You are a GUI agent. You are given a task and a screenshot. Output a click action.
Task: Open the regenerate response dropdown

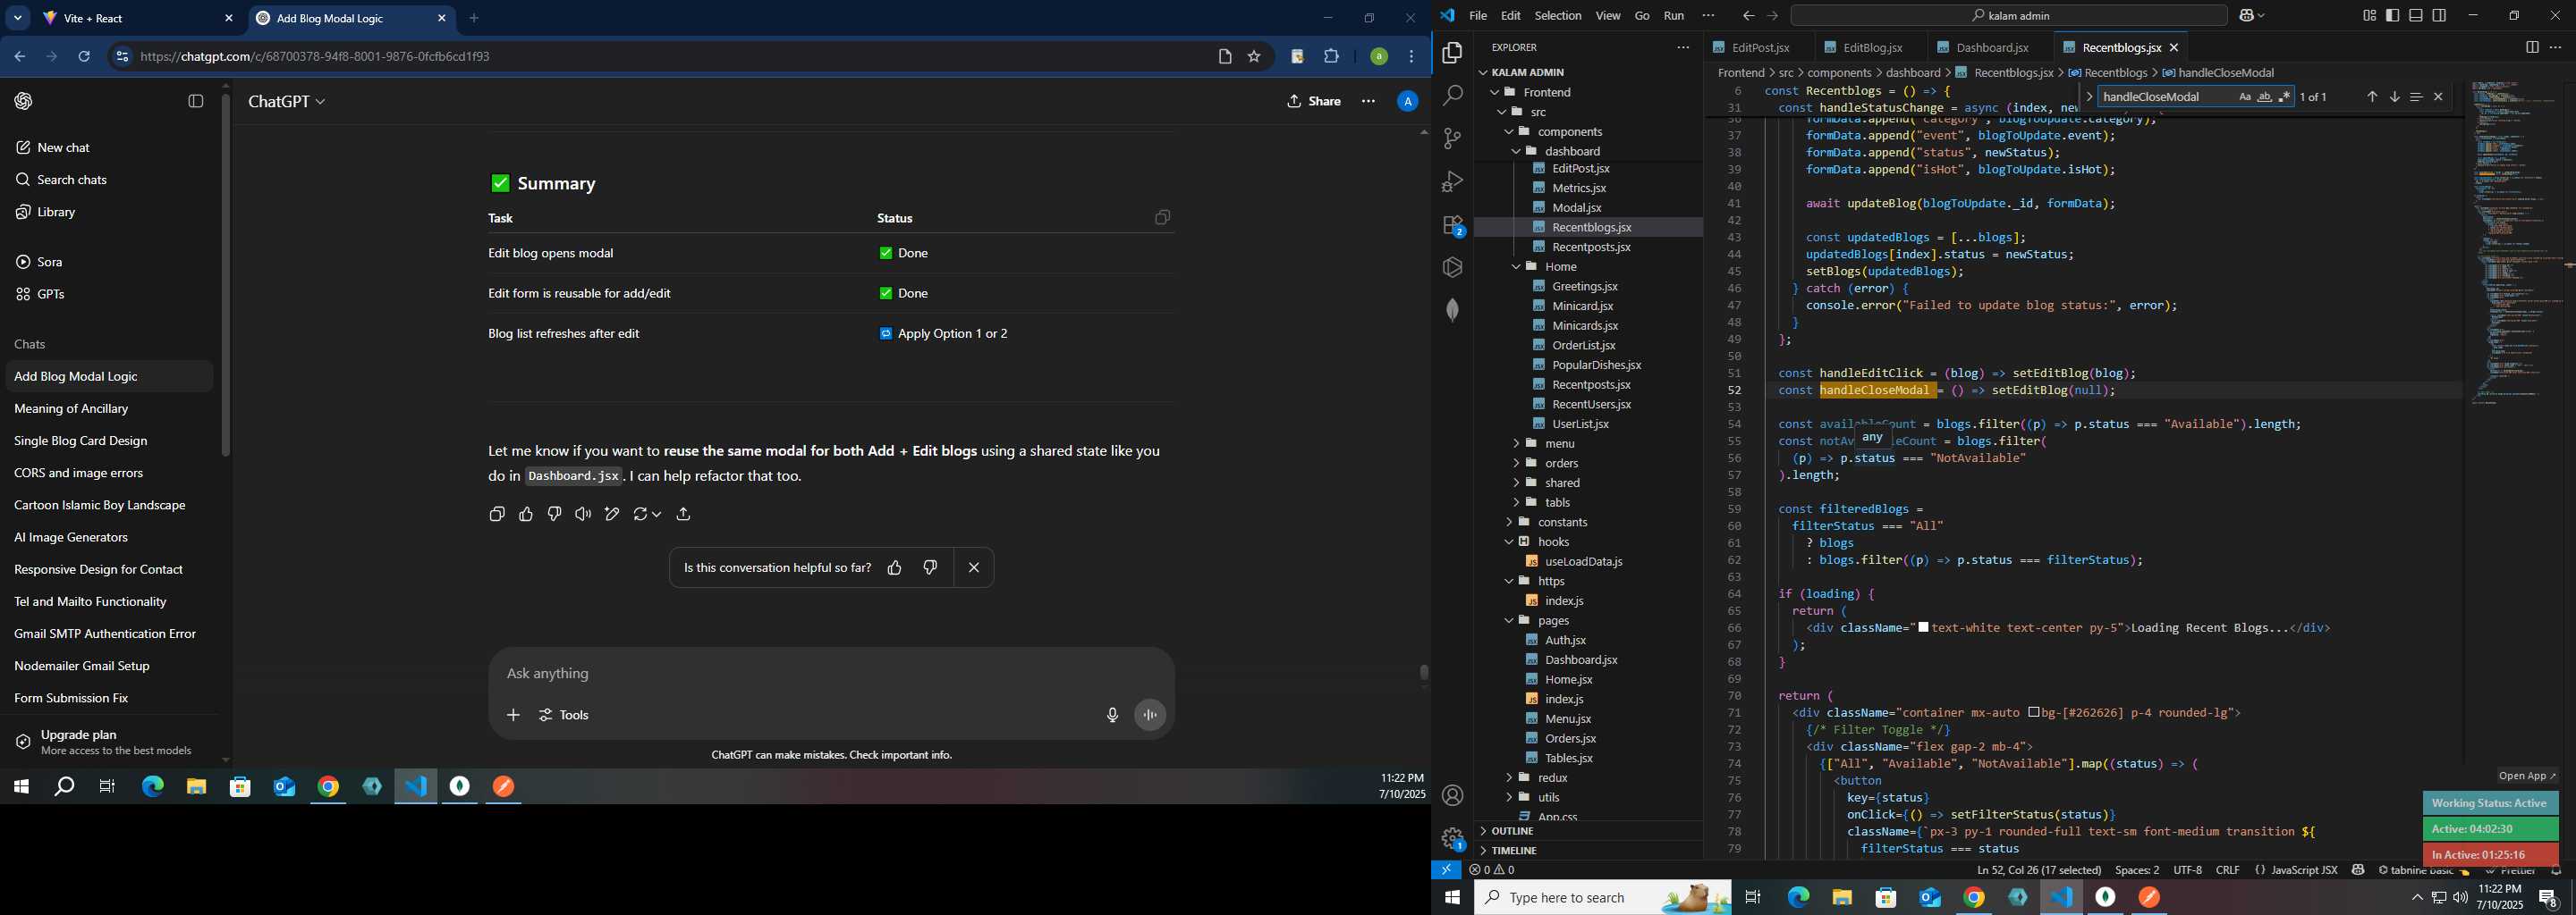[647, 514]
